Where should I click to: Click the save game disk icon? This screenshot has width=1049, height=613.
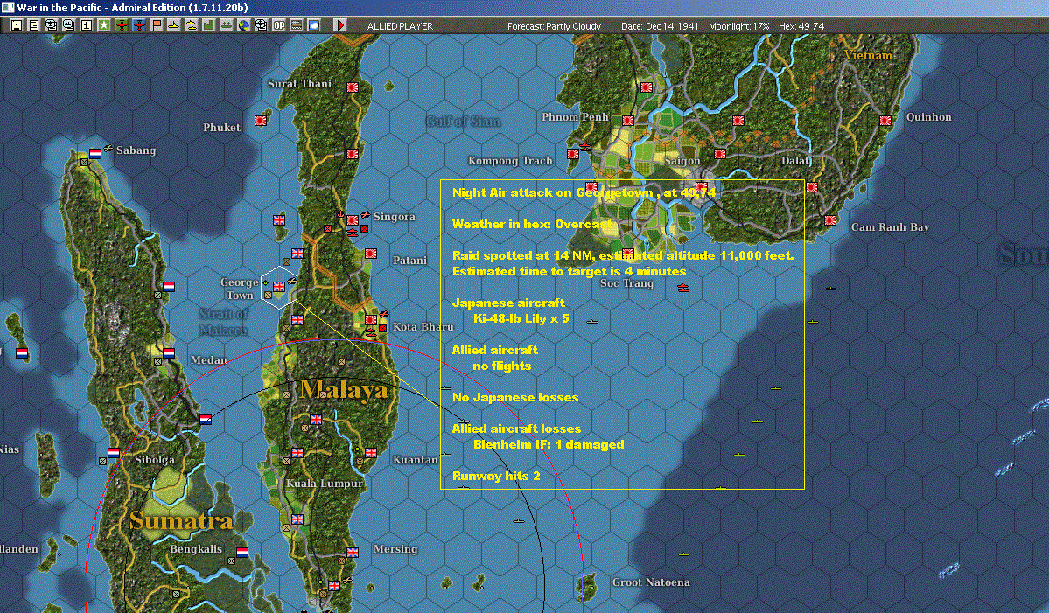click(16, 25)
